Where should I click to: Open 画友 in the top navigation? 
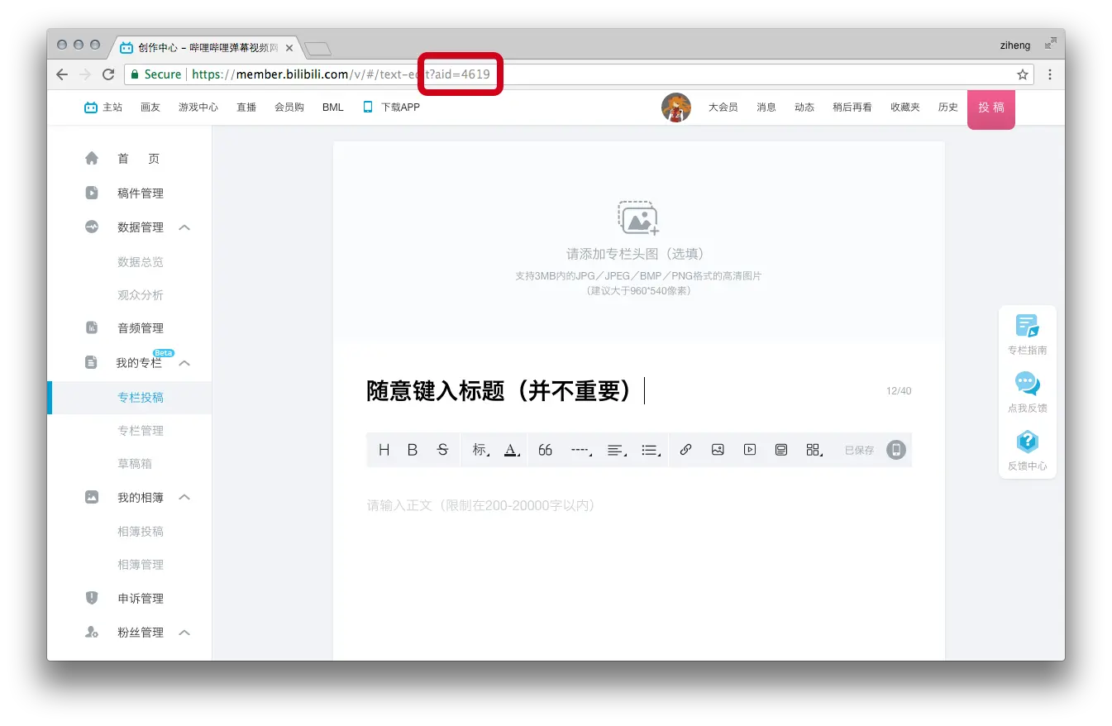[150, 107]
